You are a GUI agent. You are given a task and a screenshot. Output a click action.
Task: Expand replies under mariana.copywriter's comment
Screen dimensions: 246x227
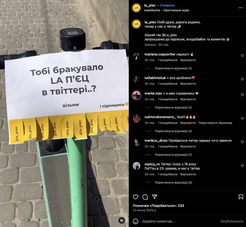[173, 68]
